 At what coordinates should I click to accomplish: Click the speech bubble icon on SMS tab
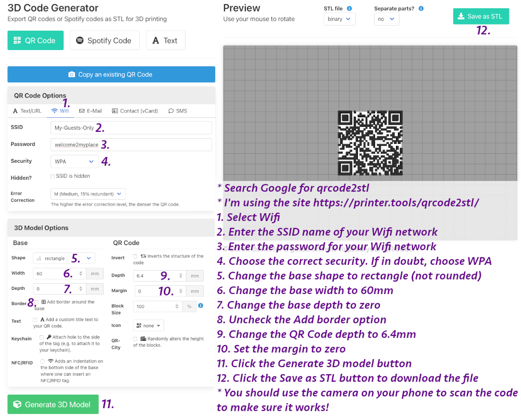tap(171, 111)
